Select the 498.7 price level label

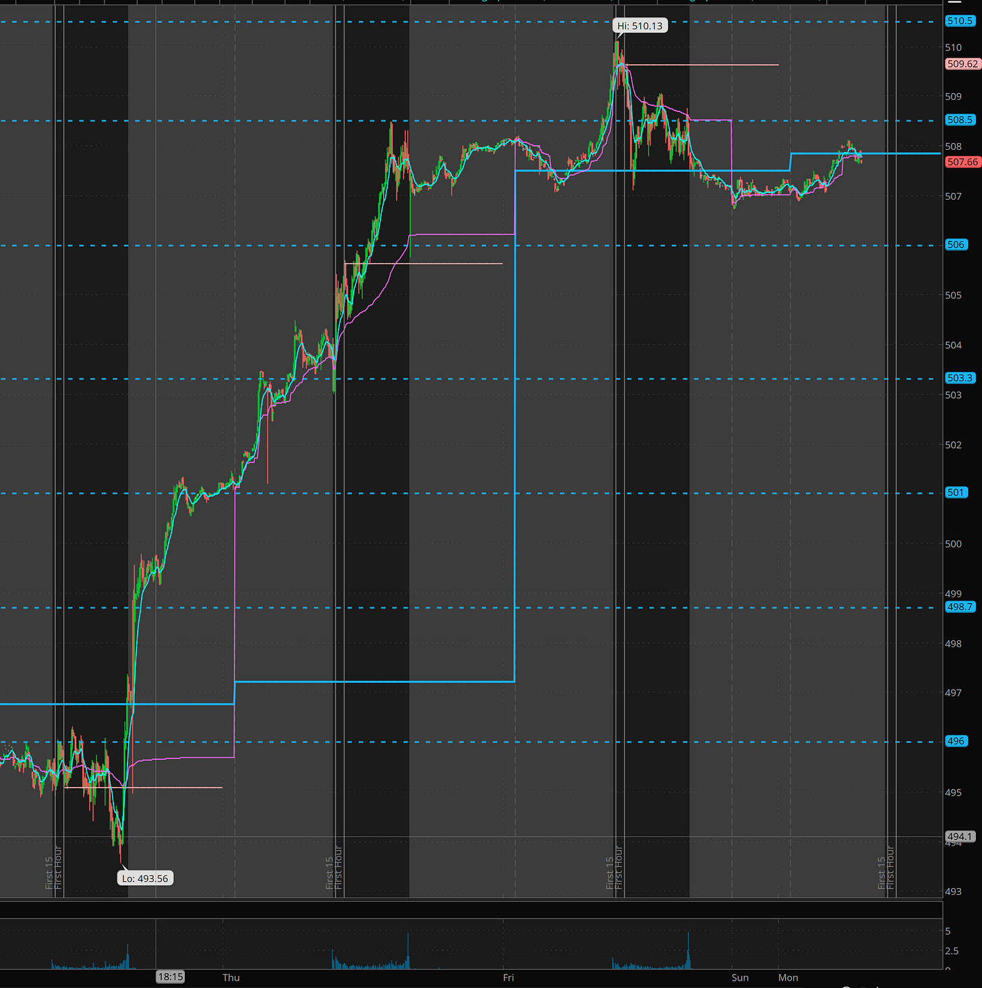960,607
